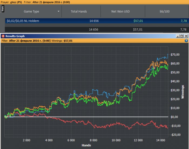Click the top report filter date text
The width and height of the screenshot is (189, 149).
tap(51, 2)
